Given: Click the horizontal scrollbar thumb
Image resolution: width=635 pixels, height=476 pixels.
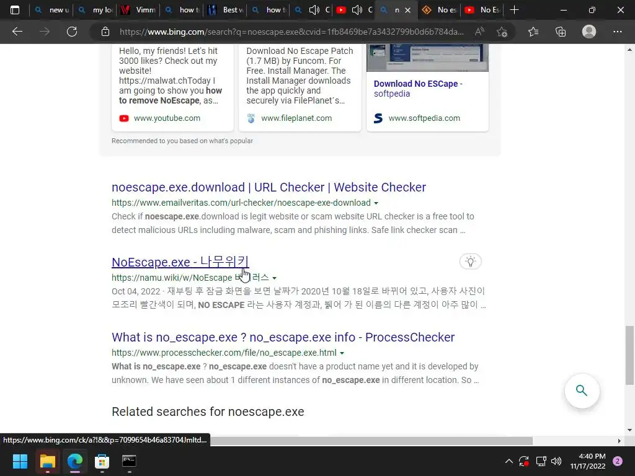Looking at the screenshot, I should [x=371, y=441].
